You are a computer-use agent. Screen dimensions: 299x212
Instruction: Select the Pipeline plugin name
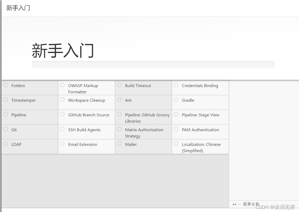click(x=19, y=115)
